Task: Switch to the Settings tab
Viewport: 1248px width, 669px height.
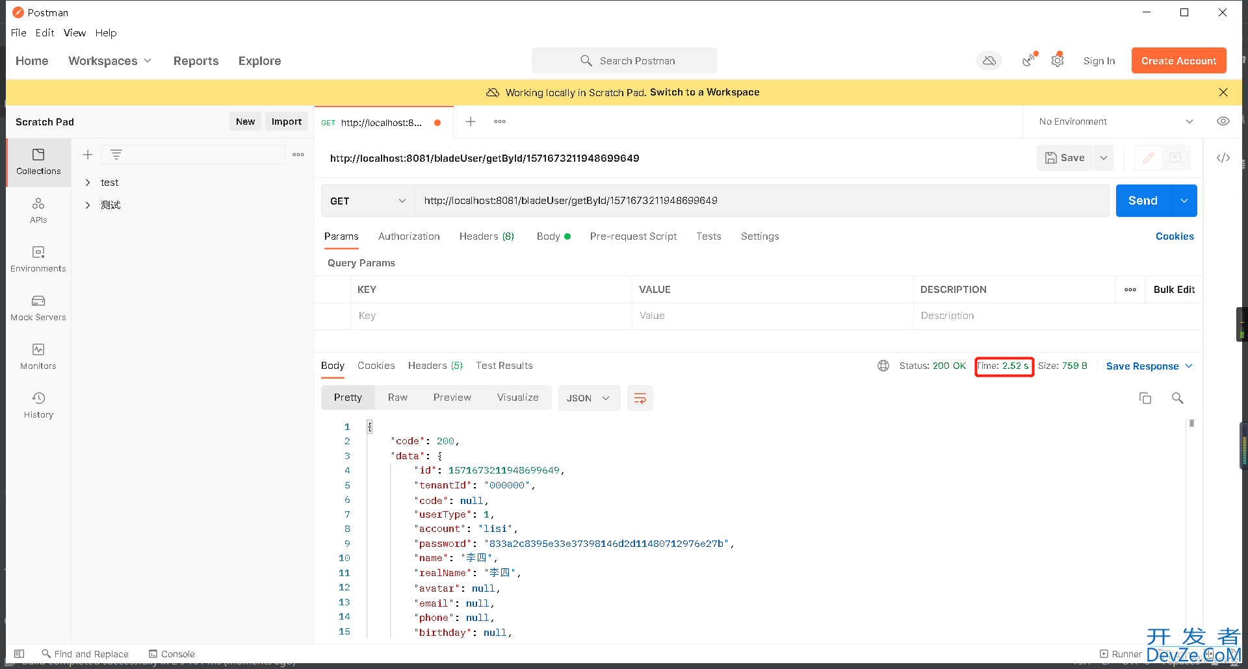Action: pos(760,236)
